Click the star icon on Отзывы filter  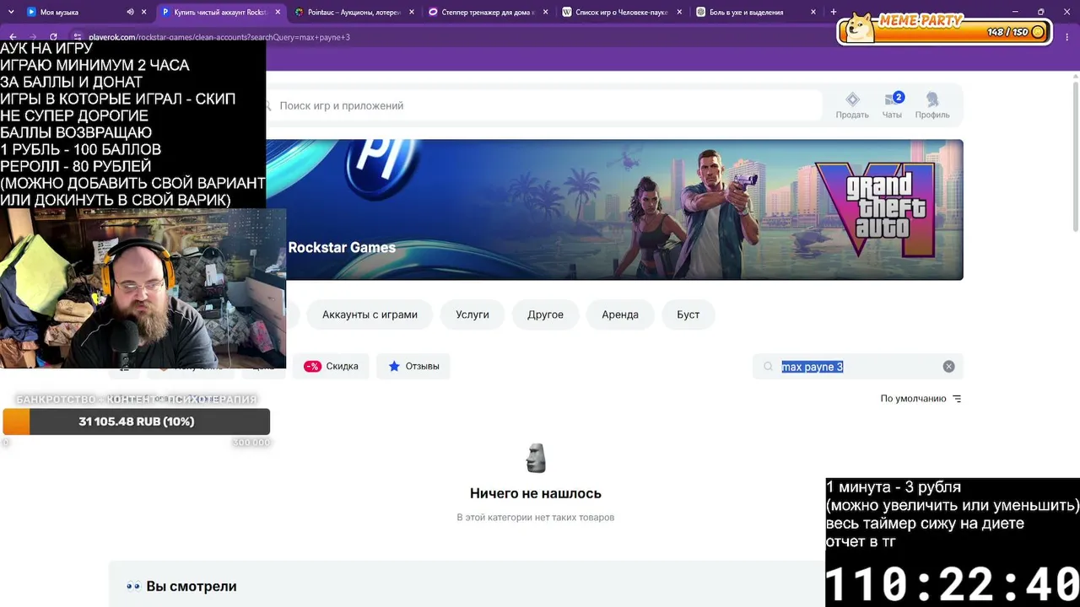(x=394, y=367)
